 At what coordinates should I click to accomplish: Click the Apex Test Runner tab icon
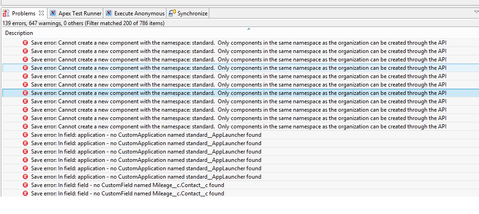point(53,13)
